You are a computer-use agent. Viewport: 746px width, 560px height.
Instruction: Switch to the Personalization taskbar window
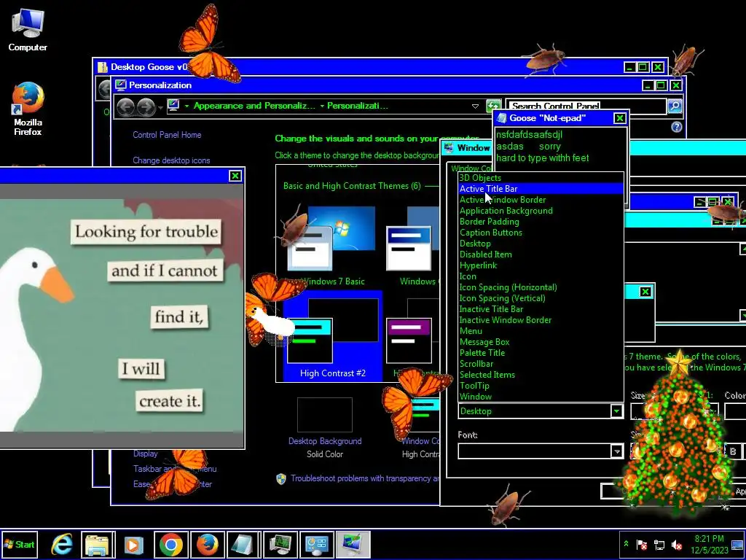tap(353, 544)
